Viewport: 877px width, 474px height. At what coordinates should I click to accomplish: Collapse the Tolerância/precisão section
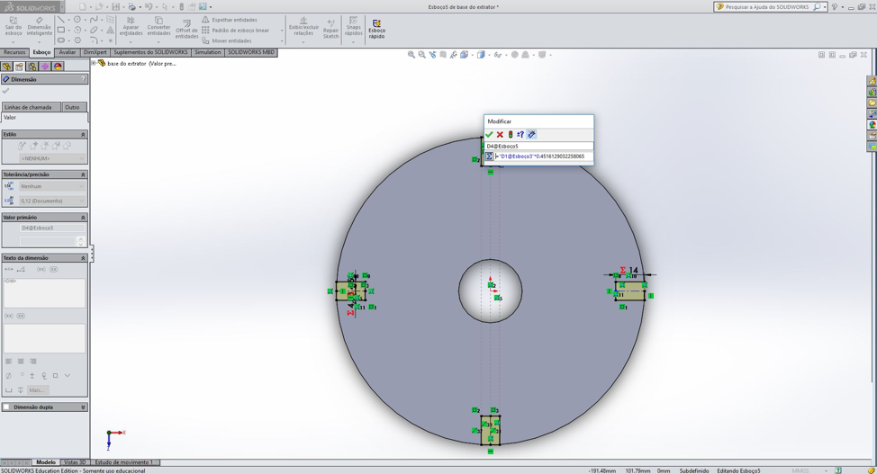click(x=83, y=175)
